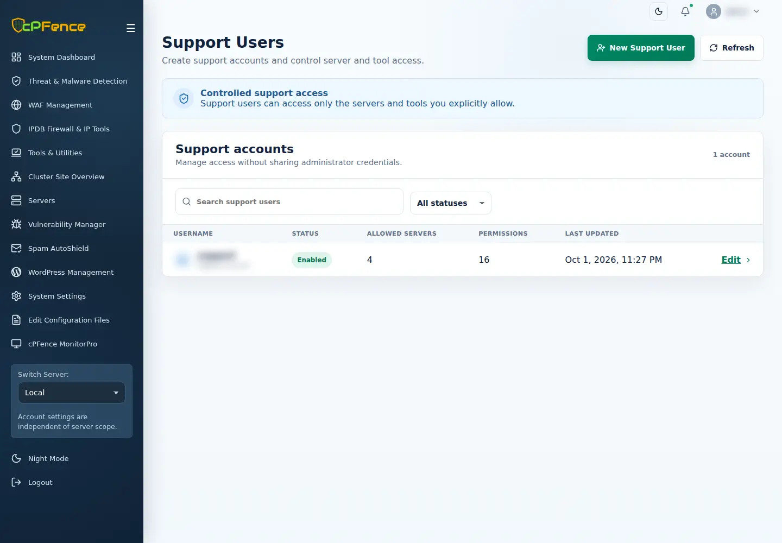Click the USERNAME column header
782x543 pixels.
193,233
